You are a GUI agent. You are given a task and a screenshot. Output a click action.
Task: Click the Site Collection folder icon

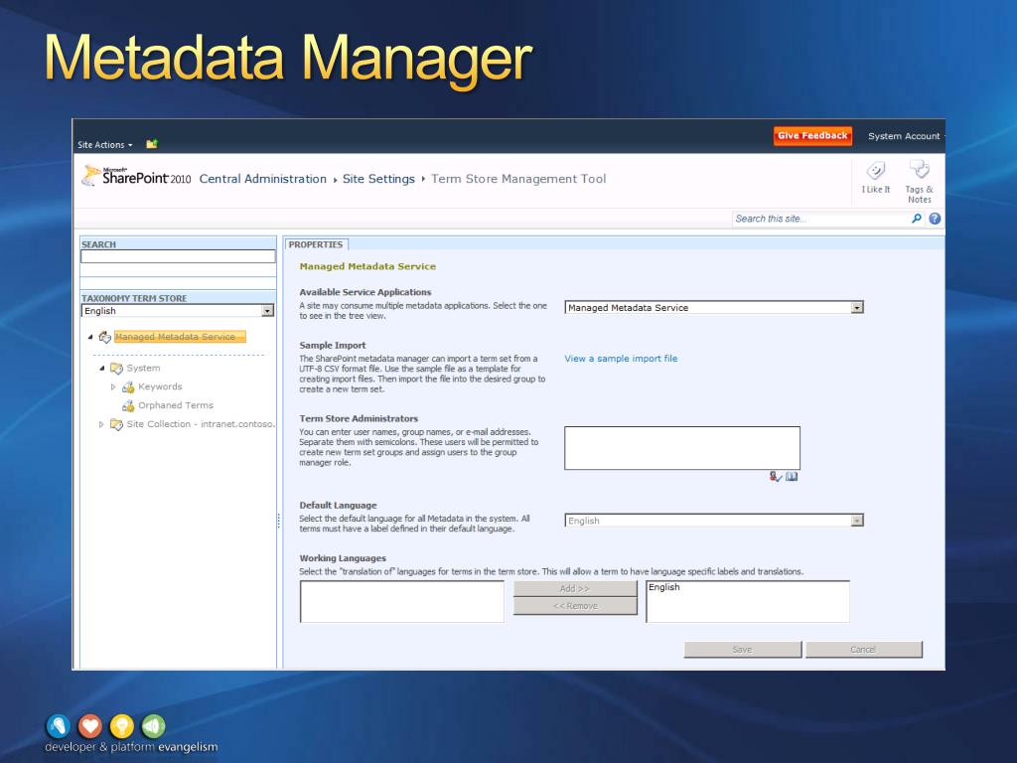(116, 424)
